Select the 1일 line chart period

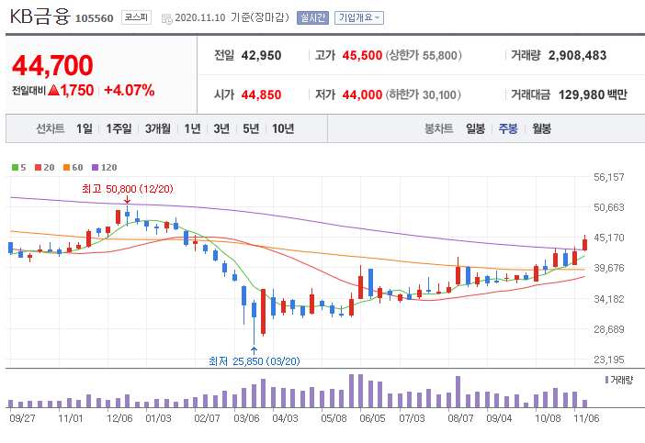pyautogui.click(x=85, y=129)
